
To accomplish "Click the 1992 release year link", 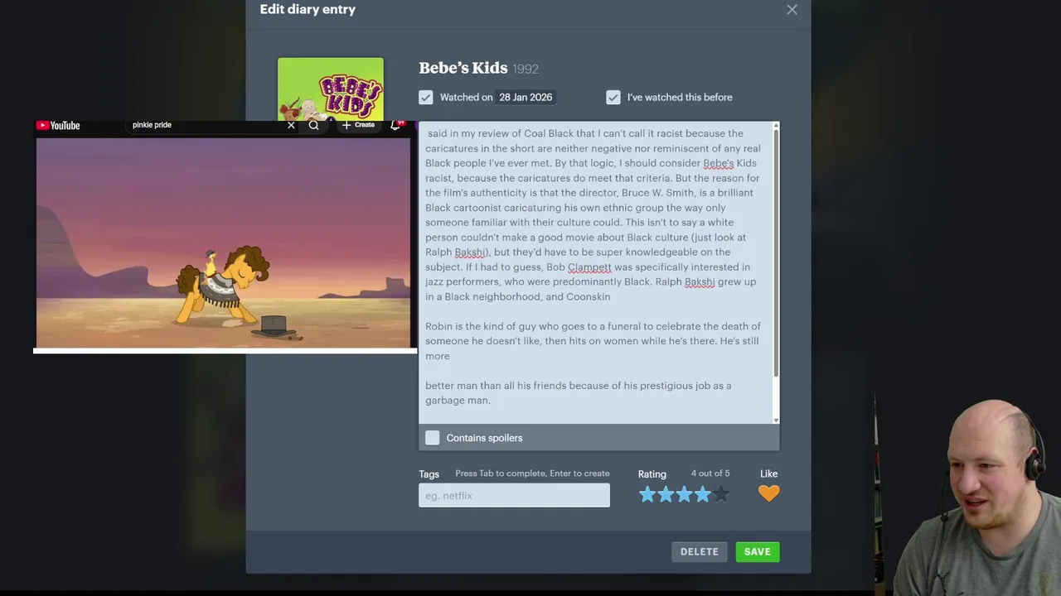I will point(526,70).
